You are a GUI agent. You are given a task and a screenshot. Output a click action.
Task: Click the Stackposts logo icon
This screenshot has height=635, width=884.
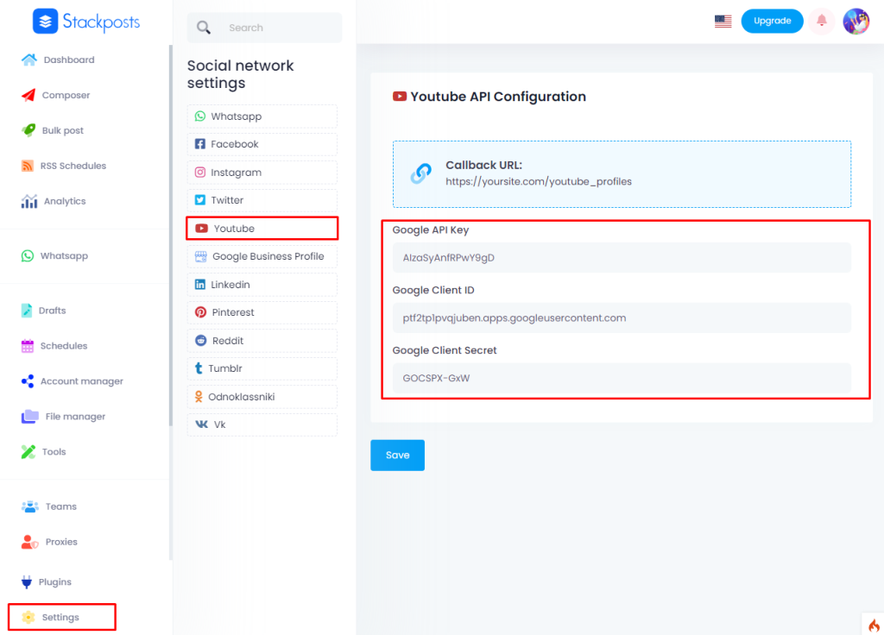45,22
